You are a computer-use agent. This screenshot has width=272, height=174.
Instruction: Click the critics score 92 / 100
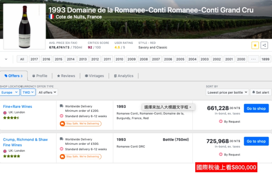94,47
